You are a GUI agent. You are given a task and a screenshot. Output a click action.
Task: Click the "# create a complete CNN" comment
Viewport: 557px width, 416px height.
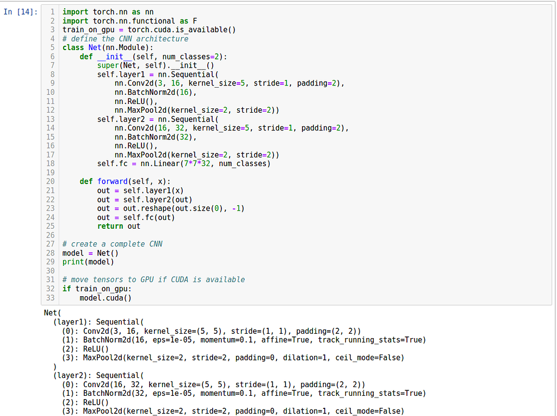click(112, 244)
